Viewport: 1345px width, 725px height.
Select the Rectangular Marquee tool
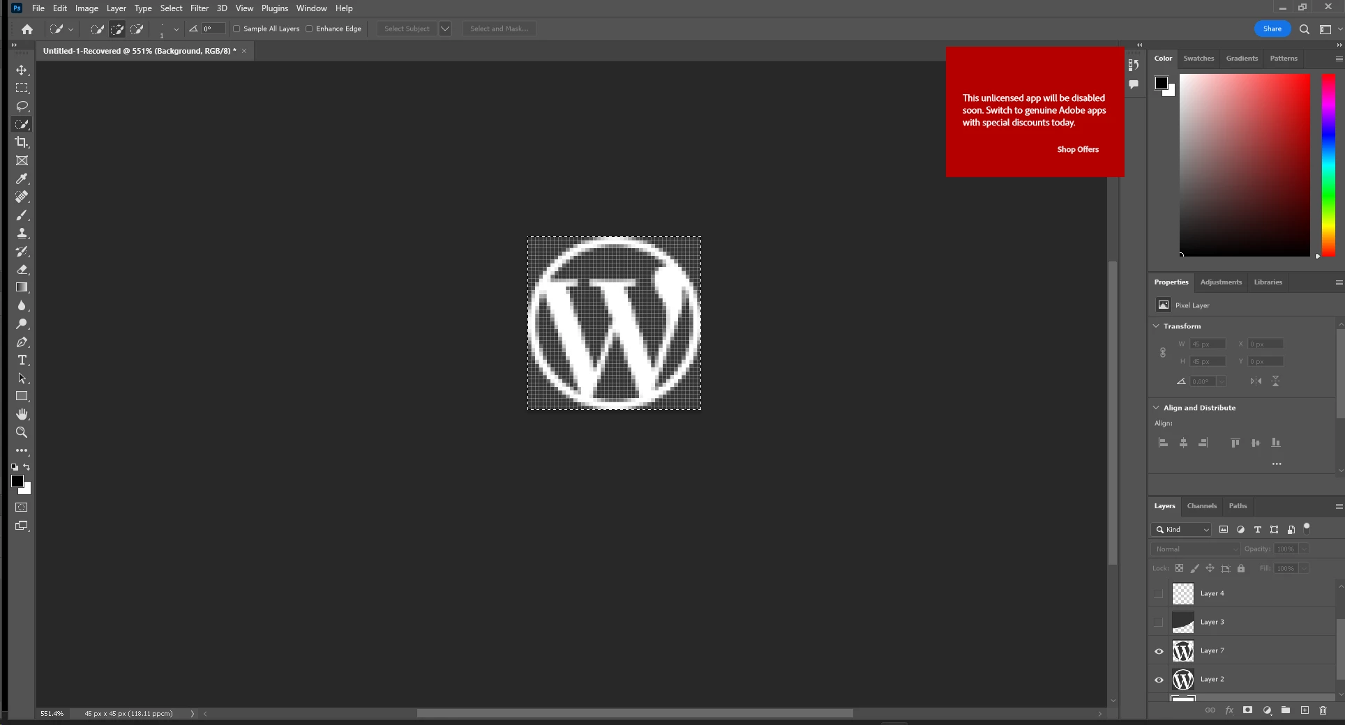point(22,88)
